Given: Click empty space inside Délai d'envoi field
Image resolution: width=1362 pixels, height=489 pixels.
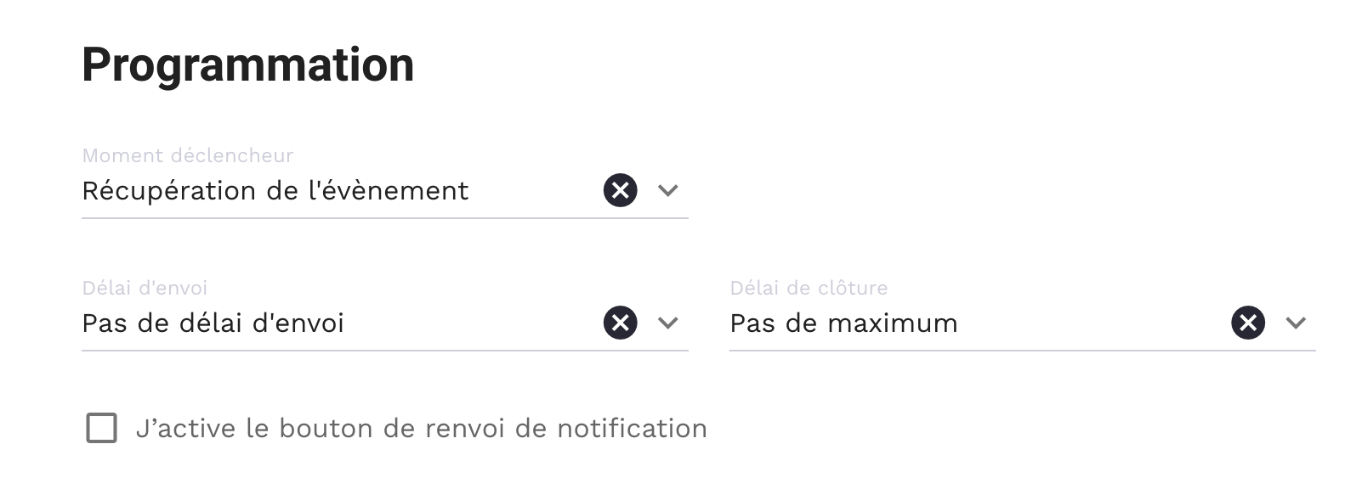Looking at the screenshot, I should (x=476, y=323).
